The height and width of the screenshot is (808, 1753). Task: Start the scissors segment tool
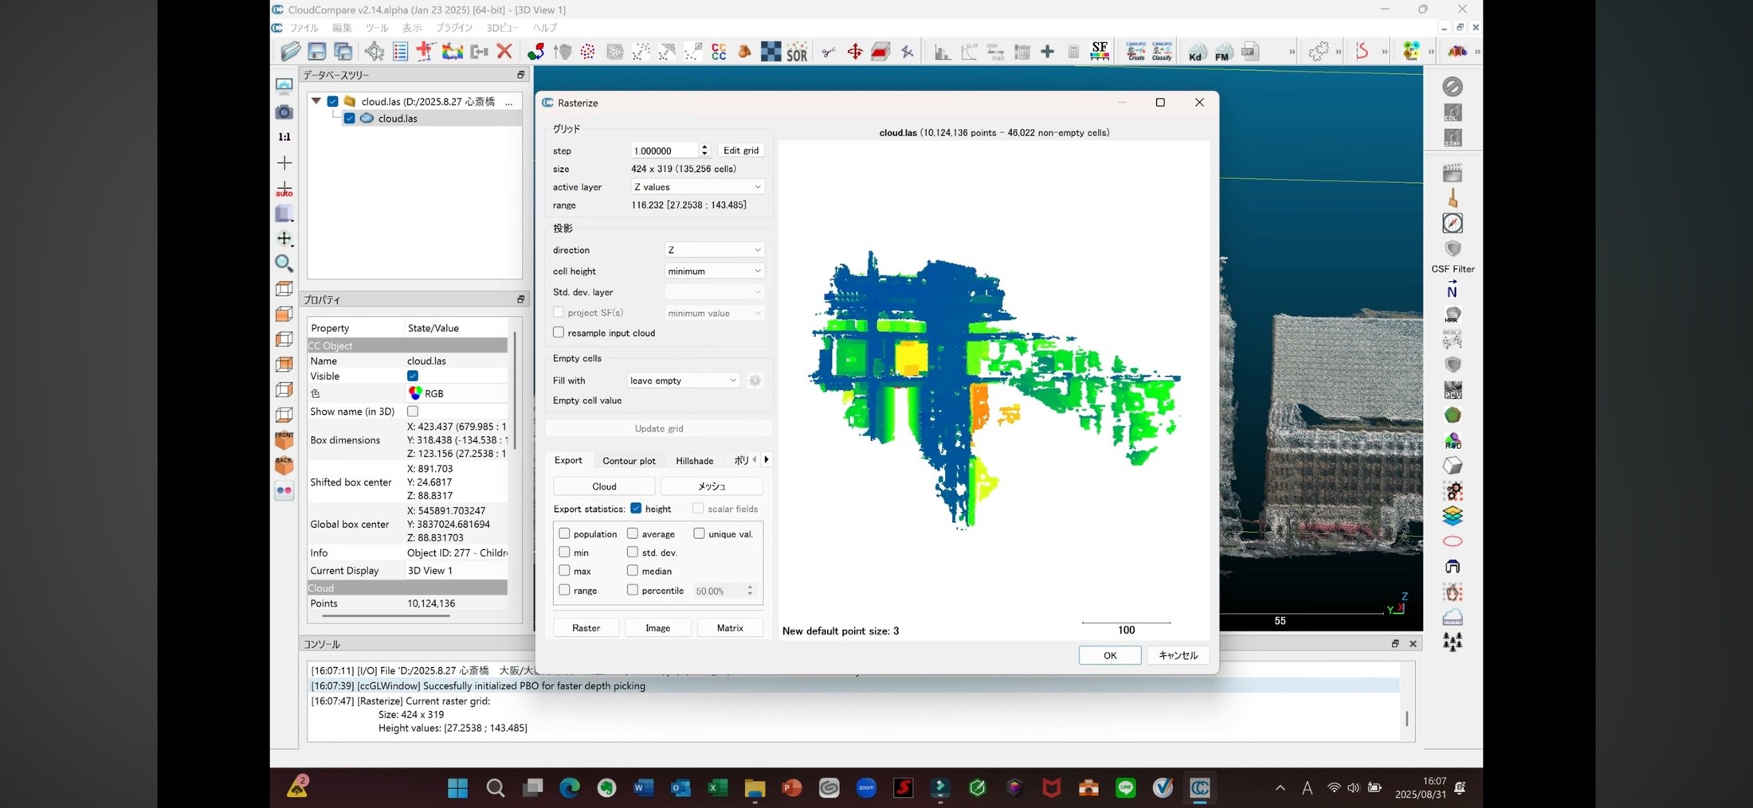pos(829,52)
